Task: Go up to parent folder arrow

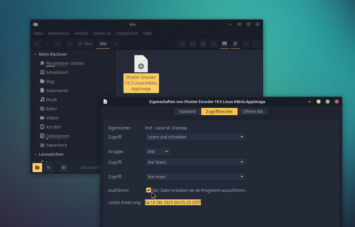Action: [58, 44]
